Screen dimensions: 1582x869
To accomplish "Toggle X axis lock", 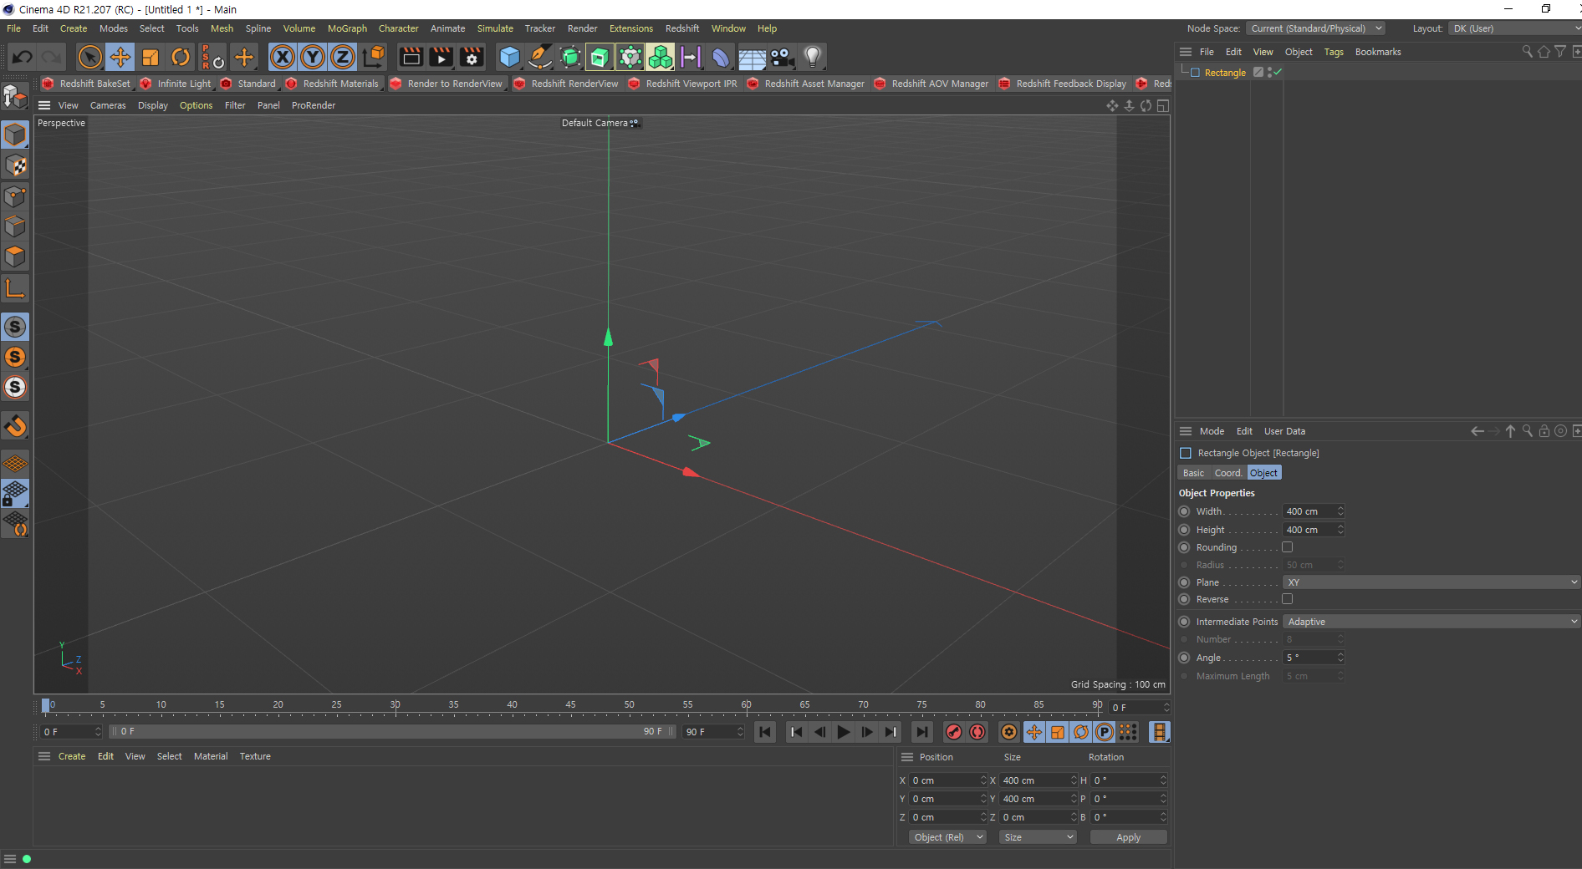I will 283,57.
